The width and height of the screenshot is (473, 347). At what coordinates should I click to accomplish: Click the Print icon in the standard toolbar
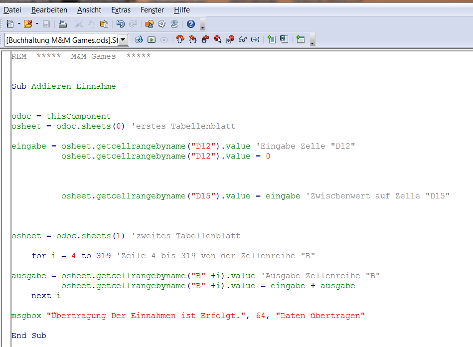click(x=63, y=23)
